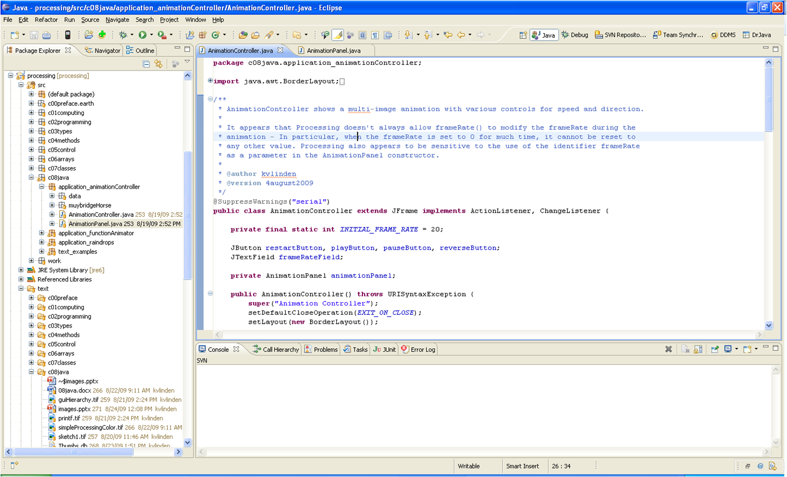Select the Java perspective button
The height and width of the screenshot is (477, 787).
point(544,34)
